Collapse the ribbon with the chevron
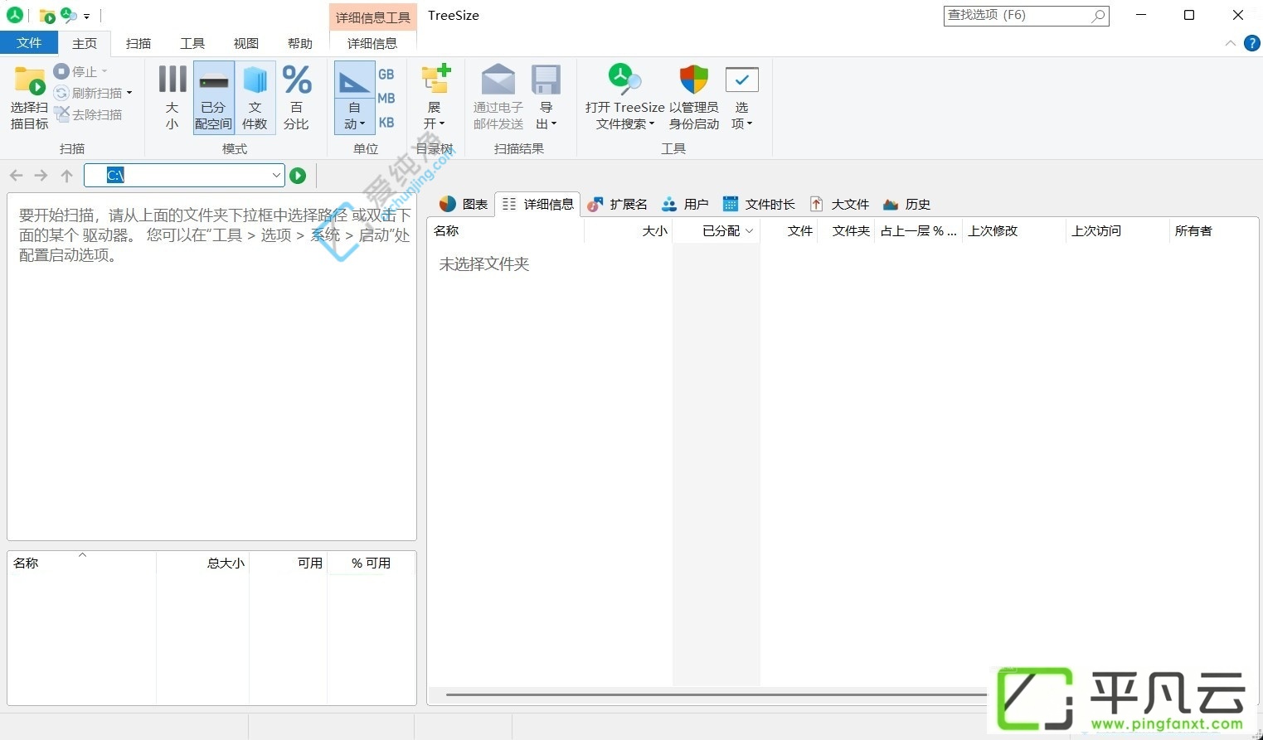 tap(1230, 43)
